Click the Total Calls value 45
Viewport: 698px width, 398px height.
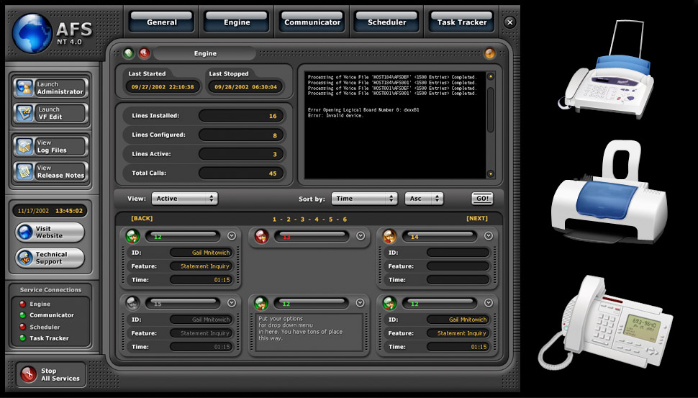(x=241, y=173)
